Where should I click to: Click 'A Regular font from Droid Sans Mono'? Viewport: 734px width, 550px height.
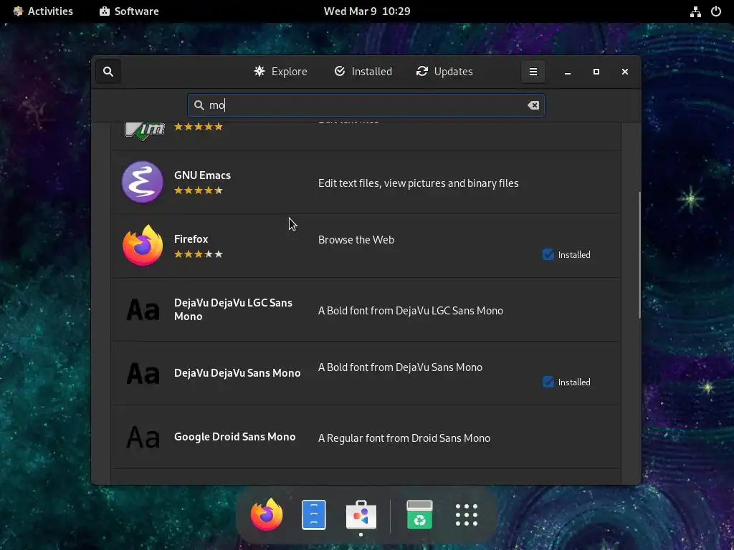[x=404, y=438]
